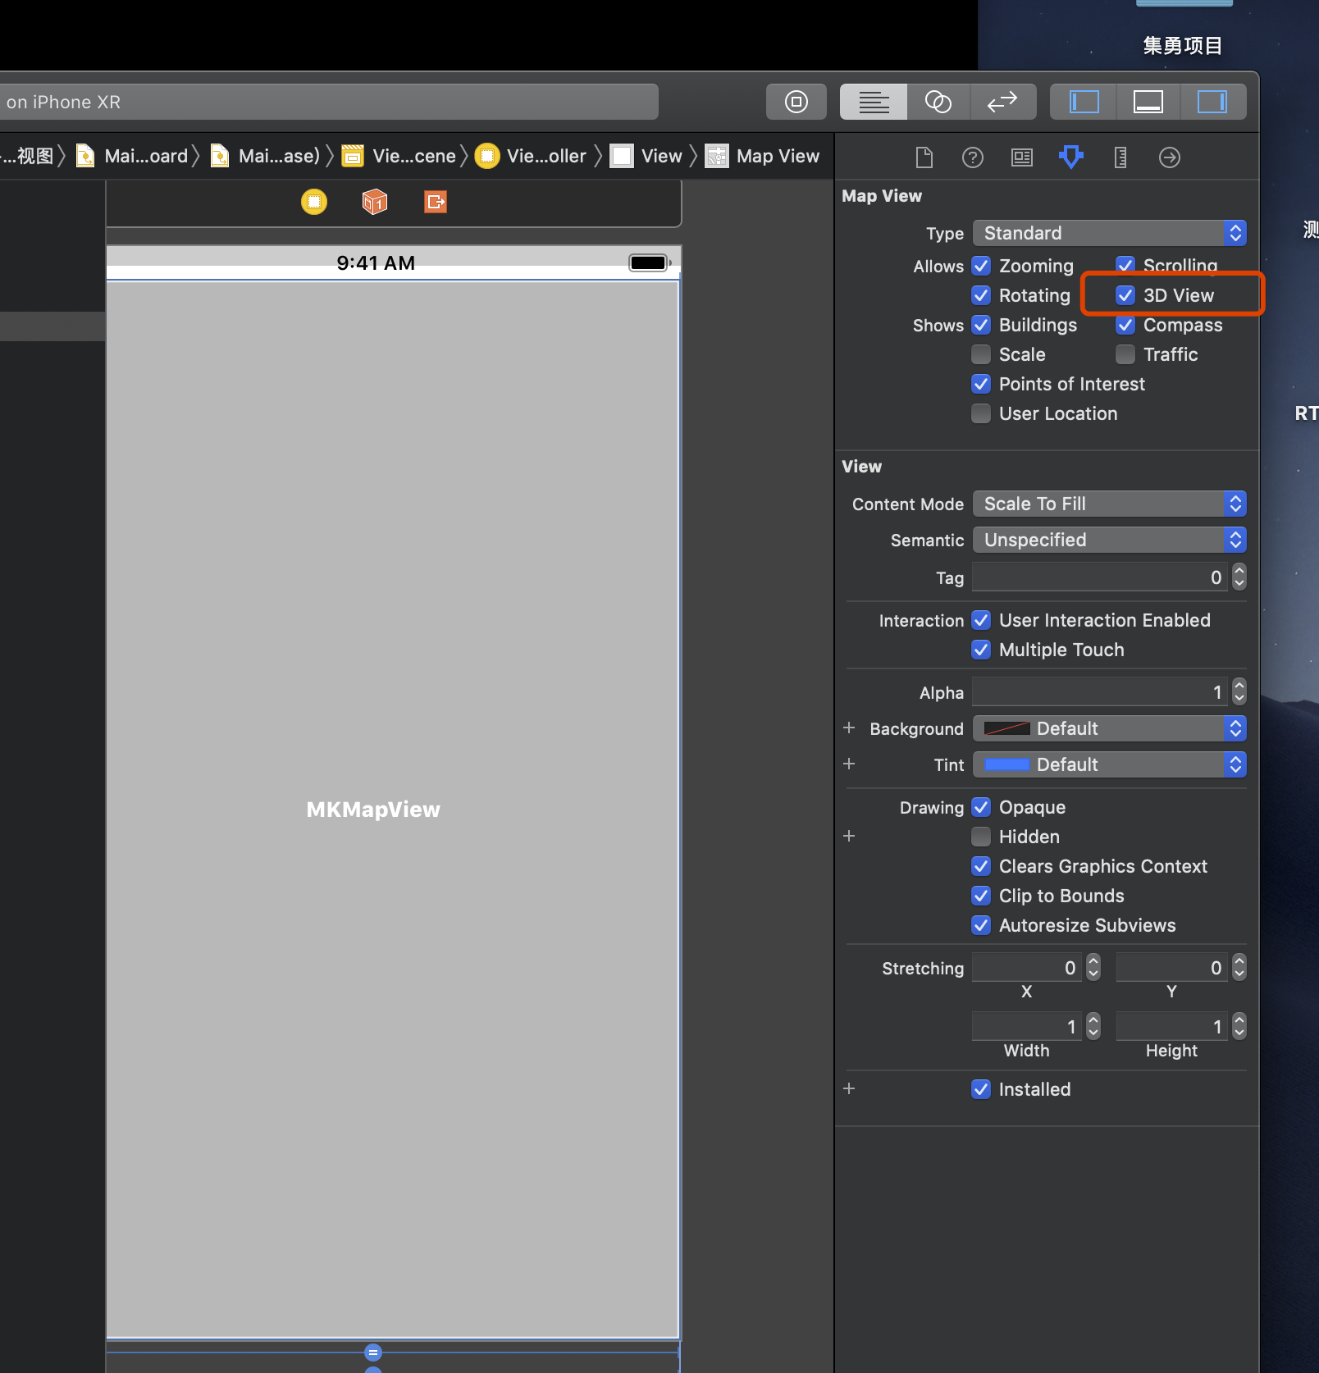1319x1373 pixels.
Task: Open the File inspector tab
Action: 924,157
